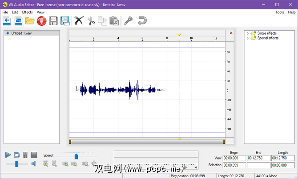The width and height of the screenshot is (298, 179).
Task: Click the red microphone Record button
Action: tap(42, 20)
